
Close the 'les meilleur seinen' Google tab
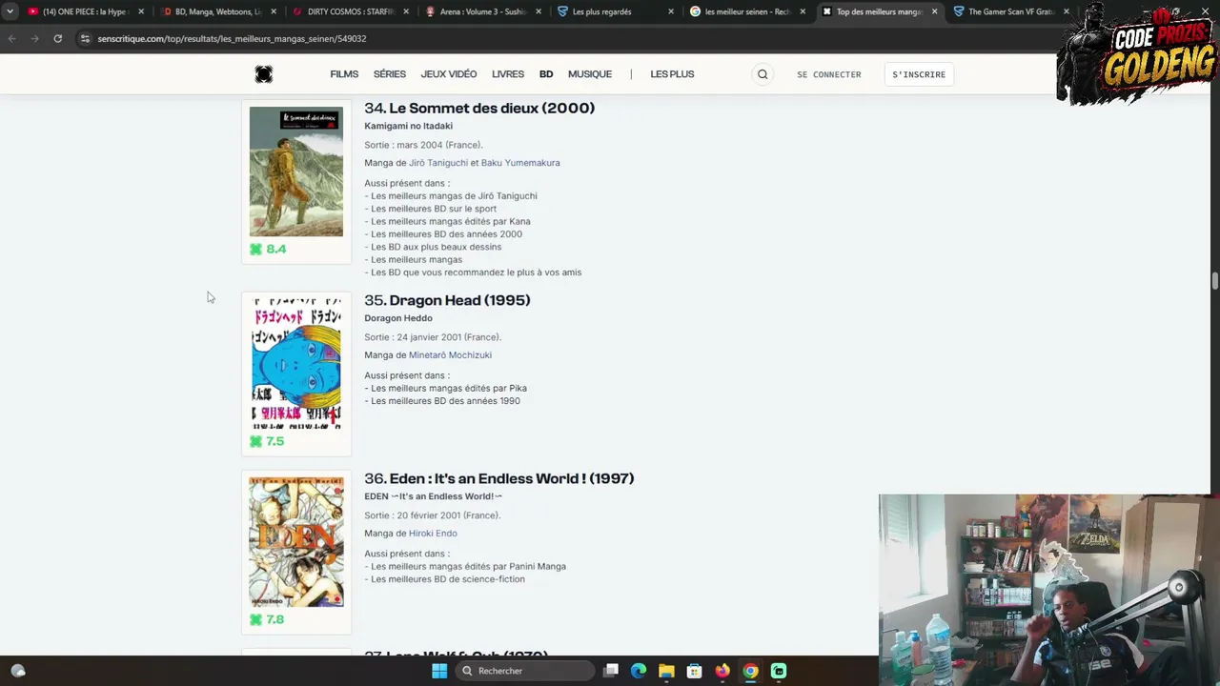coord(802,11)
